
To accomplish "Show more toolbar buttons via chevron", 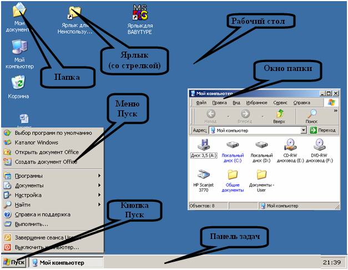I will [336, 110].
